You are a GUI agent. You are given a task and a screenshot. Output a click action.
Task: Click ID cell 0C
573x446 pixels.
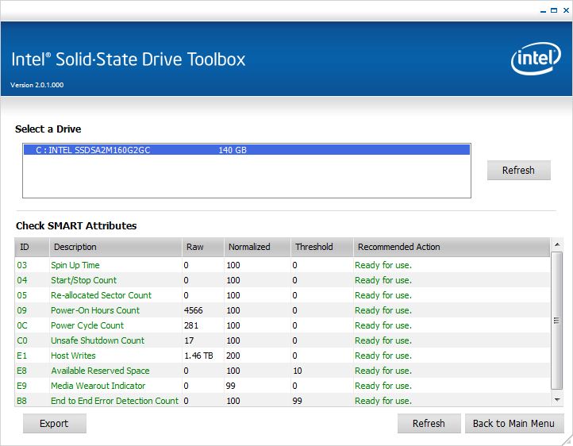[x=22, y=325]
